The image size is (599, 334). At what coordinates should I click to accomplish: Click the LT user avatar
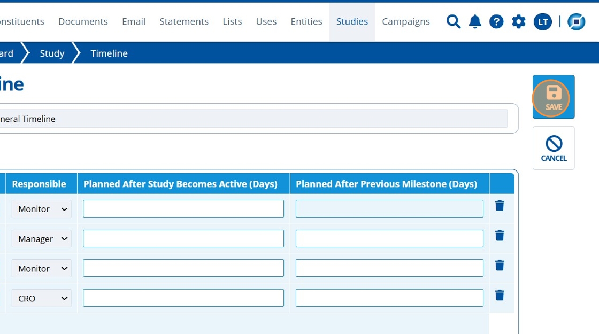(542, 21)
